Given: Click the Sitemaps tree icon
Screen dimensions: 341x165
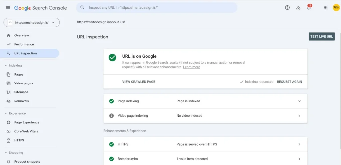Looking at the screenshot, I should tap(8, 92).
